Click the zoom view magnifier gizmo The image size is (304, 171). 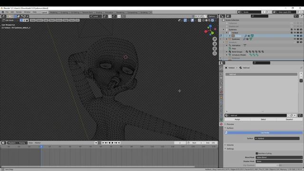click(x=215, y=39)
